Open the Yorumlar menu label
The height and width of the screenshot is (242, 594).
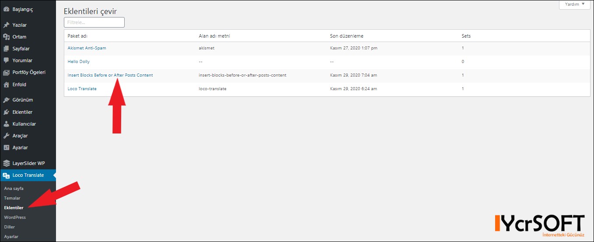click(x=22, y=60)
